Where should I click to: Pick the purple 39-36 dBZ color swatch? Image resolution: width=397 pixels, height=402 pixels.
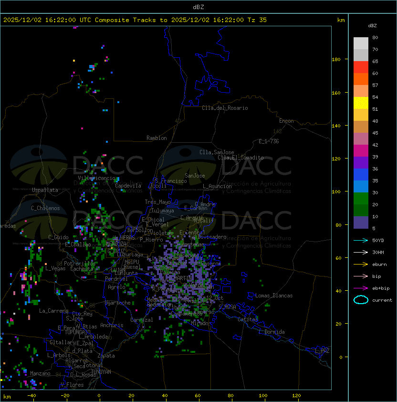(x=361, y=163)
